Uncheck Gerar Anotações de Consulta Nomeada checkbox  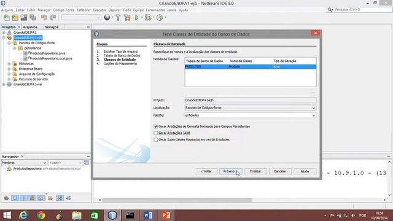point(155,126)
